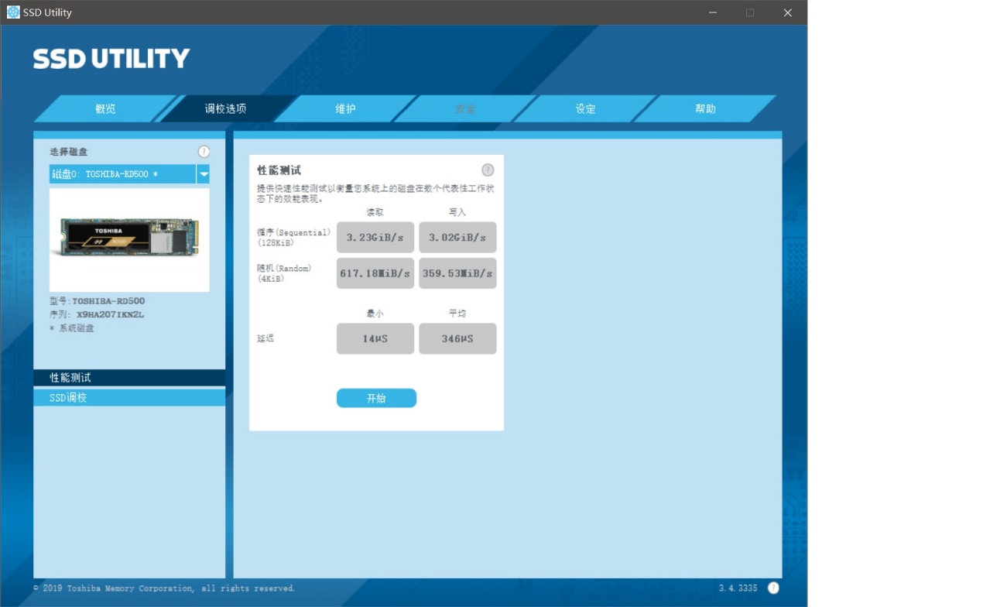Viewport: 983px width, 607px height.
Task: Select the greyed 安全 security tab
Action: [465, 109]
